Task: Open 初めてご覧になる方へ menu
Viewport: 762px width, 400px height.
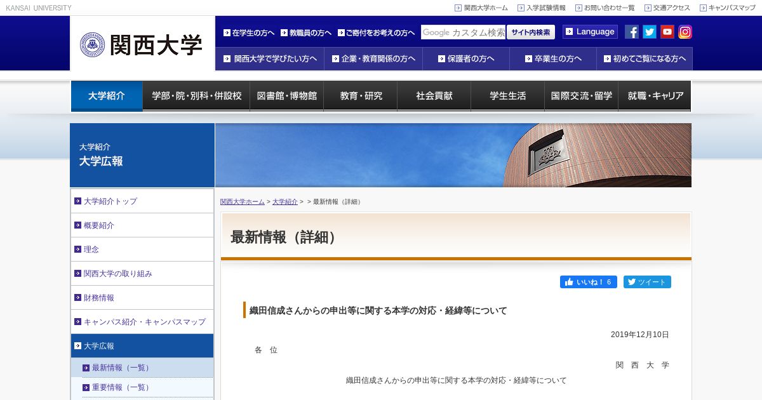Action: 645,58
